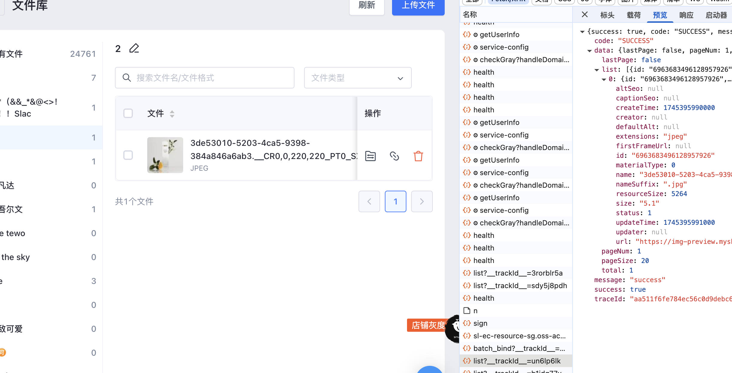Viewport: 732px width, 373px height.
Task: Open the 载荷 tab
Action: coord(634,15)
